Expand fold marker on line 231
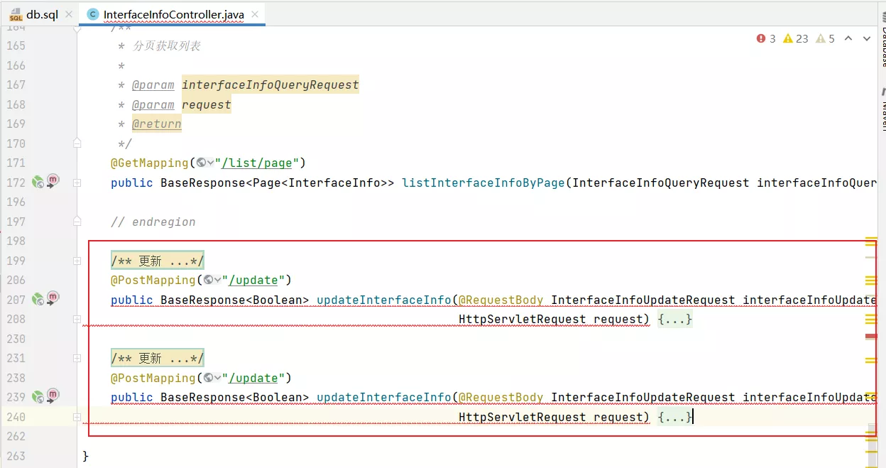Screen dimensions: 886x468 click(77, 359)
